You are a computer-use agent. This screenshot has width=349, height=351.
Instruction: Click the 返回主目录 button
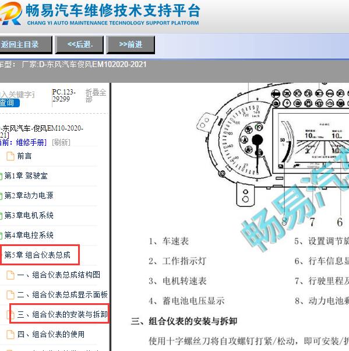[x=25, y=44]
